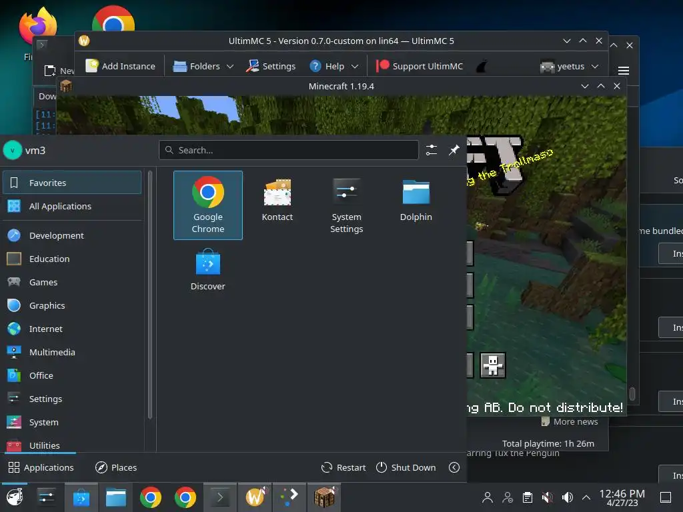Open Utilities category
Screen dimensions: 683x512
tap(72, 444)
